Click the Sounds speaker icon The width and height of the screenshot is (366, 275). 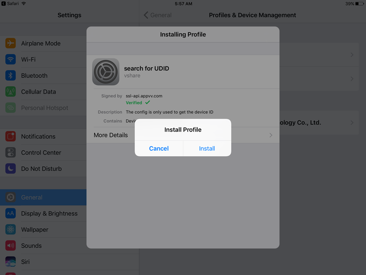(x=11, y=246)
